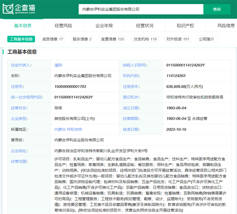Click the 企业类型 label link

tap(19, 119)
